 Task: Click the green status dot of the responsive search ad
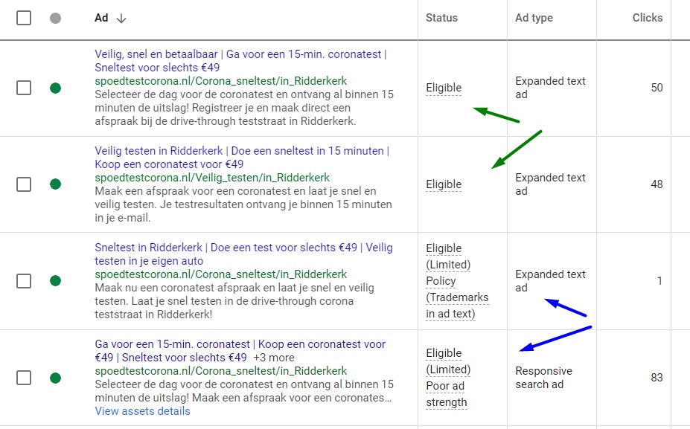tap(55, 378)
